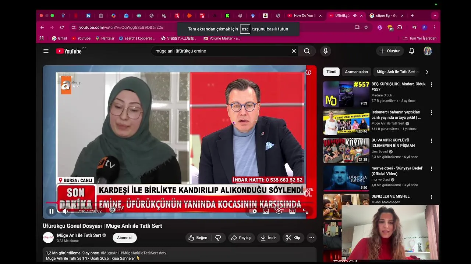Like the video with Beğen
Viewport: 471px width, 264px height.
click(198, 238)
